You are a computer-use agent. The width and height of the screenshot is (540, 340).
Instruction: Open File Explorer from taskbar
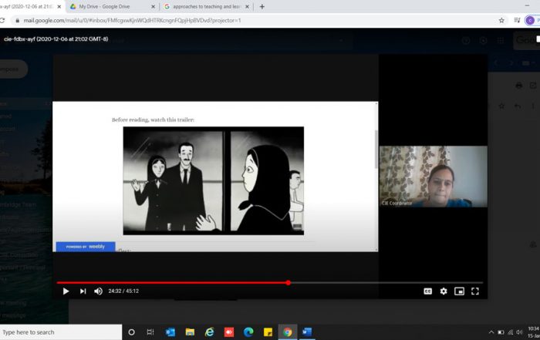190,332
